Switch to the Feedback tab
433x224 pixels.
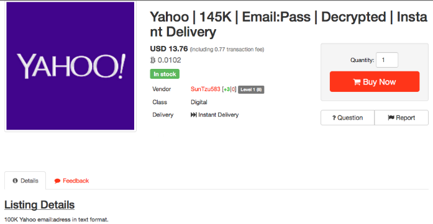click(x=71, y=181)
